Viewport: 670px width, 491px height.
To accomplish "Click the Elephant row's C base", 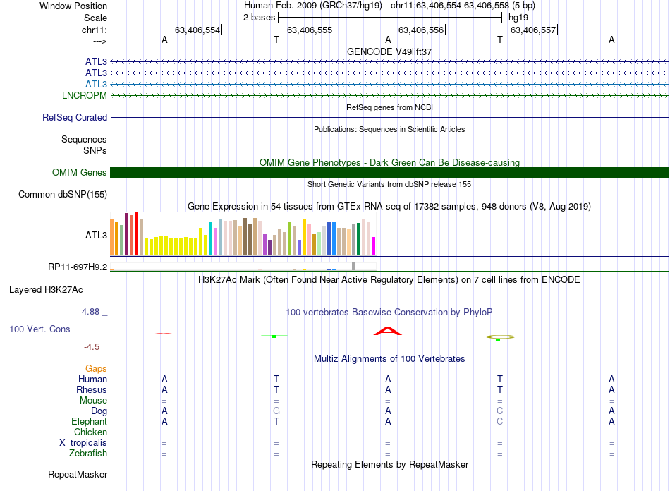I will coord(500,421).
